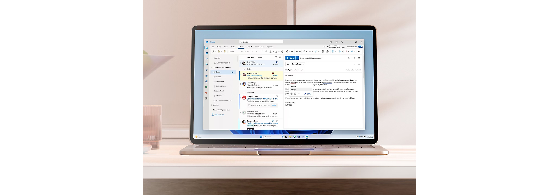
Task: Click the Search box at the top
Action: (x=261, y=42)
